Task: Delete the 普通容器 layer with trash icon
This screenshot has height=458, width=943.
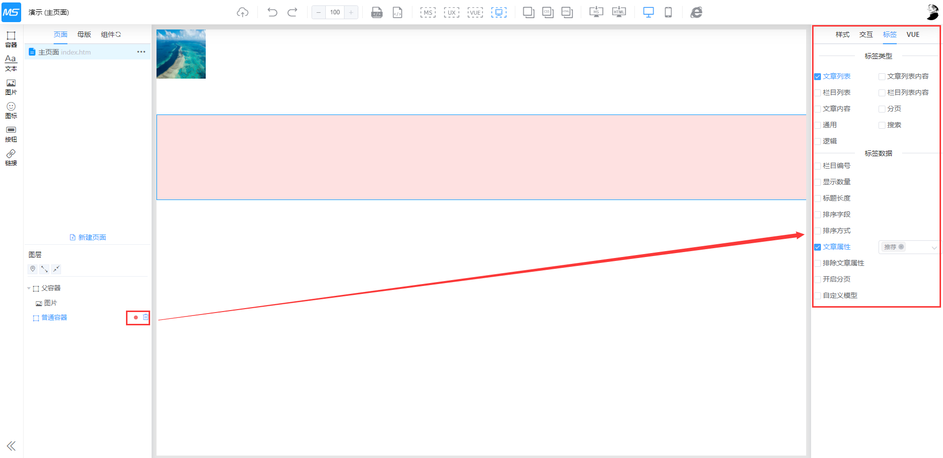Action: pos(145,317)
